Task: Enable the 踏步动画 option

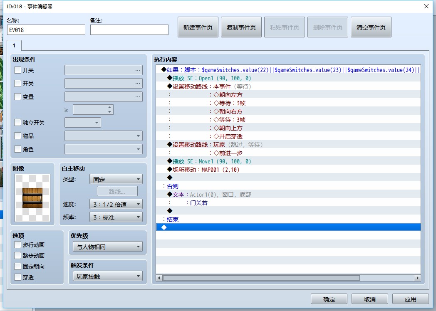Action: coord(17,255)
